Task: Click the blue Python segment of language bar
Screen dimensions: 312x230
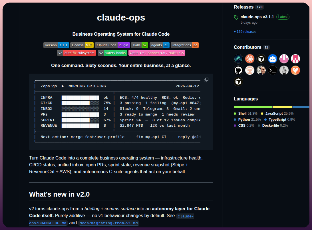Action: tap(301, 107)
